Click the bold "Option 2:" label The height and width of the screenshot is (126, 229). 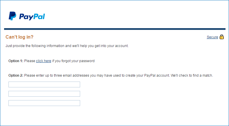pos(16,75)
